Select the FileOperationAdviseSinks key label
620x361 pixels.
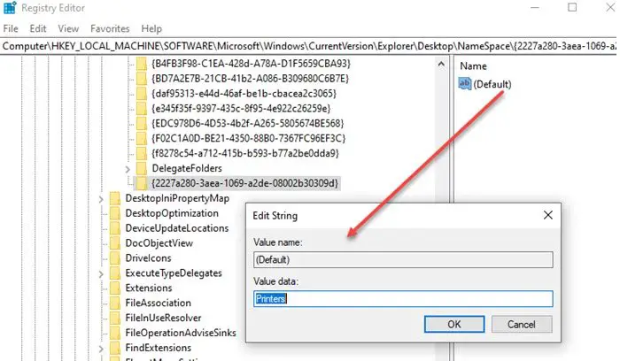181,334
